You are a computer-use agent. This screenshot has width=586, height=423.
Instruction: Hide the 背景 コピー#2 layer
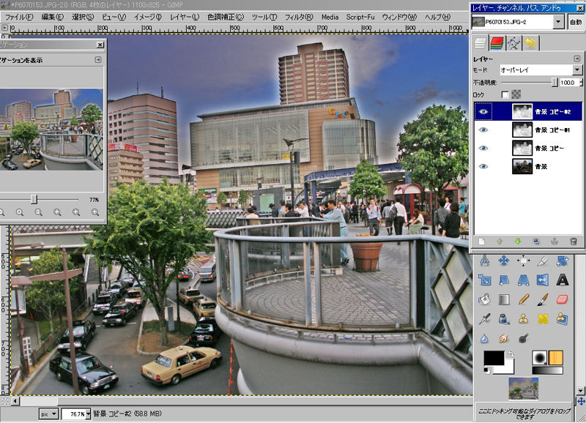pos(483,111)
